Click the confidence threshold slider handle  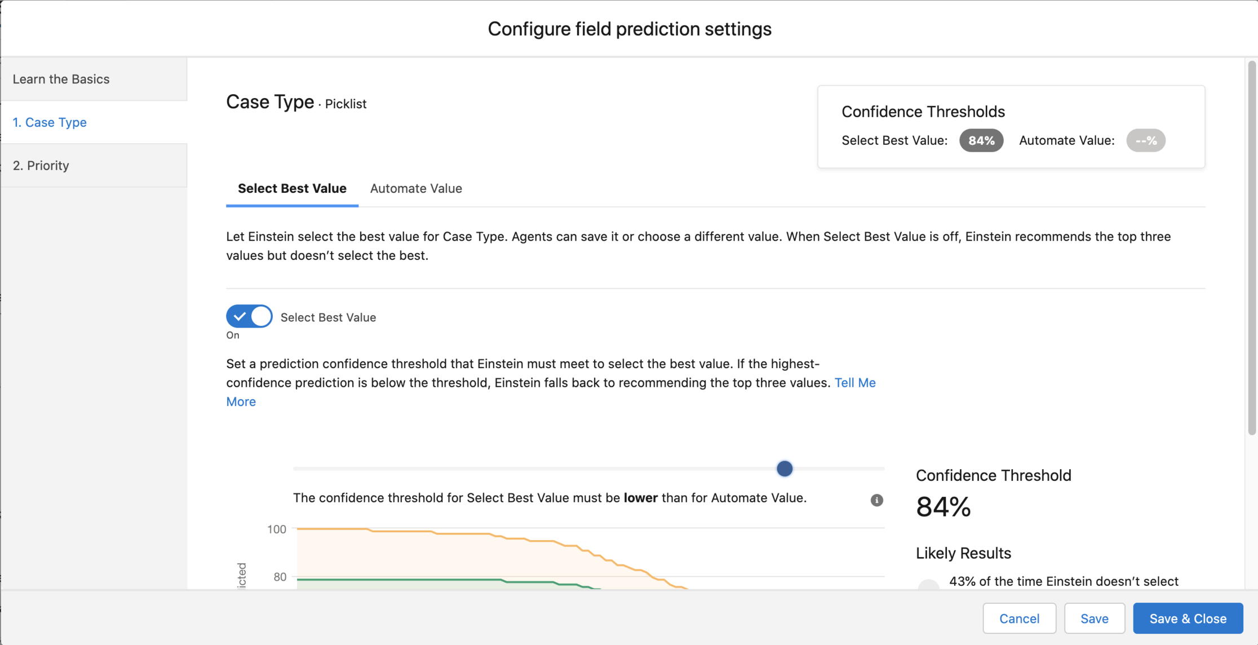pos(785,469)
